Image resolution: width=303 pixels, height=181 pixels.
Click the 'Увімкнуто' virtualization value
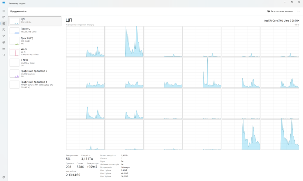pos(126,167)
